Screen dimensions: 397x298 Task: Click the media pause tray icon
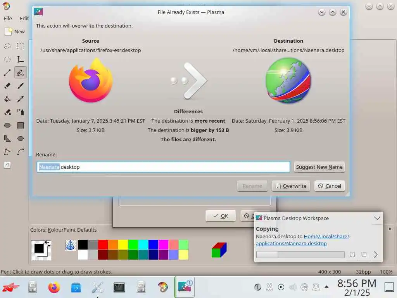(x=281, y=287)
